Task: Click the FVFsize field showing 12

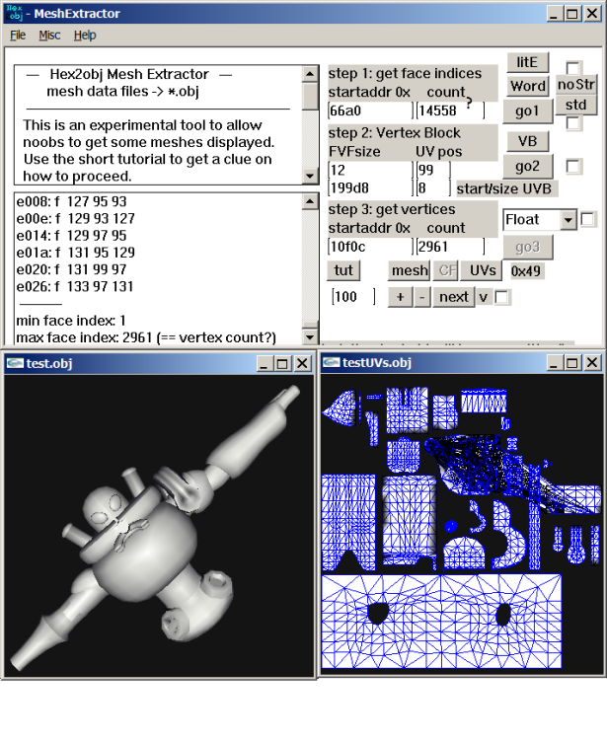Action: [x=370, y=170]
